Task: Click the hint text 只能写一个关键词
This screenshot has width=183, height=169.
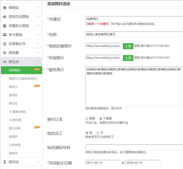Action: coord(97,24)
